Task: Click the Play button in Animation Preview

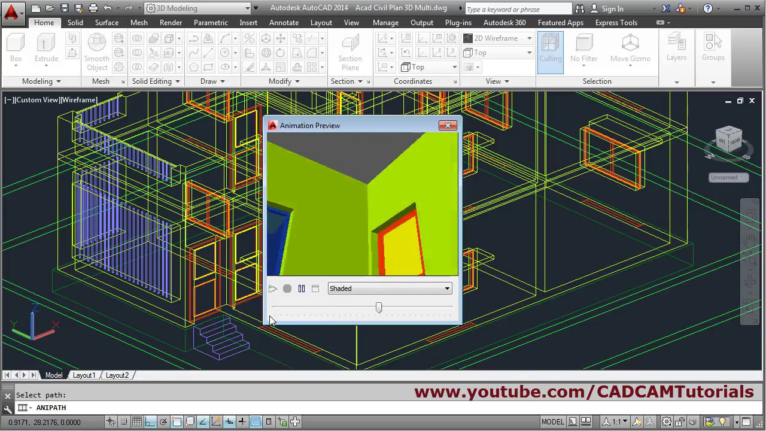Action: pyautogui.click(x=273, y=289)
